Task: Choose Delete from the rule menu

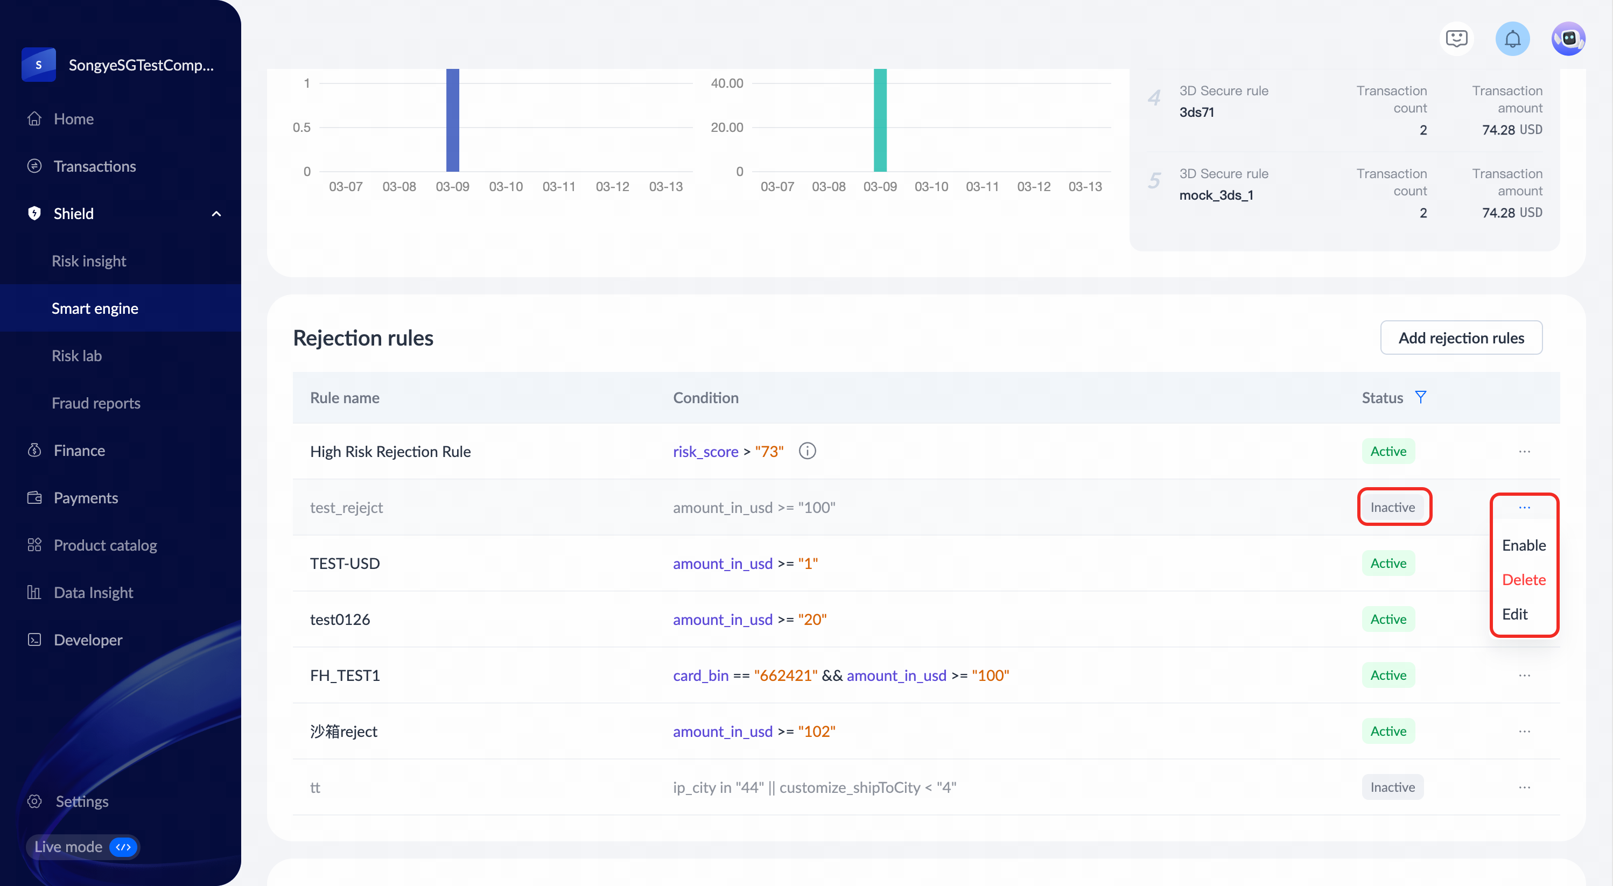Action: pyautogui.click(x=1524, y=579)
